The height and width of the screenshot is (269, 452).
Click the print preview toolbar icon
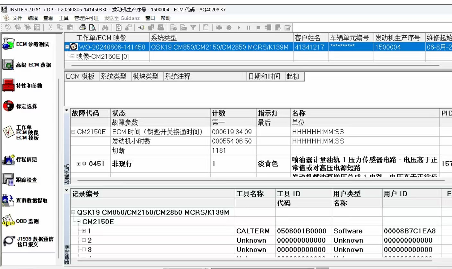point(92,28)
